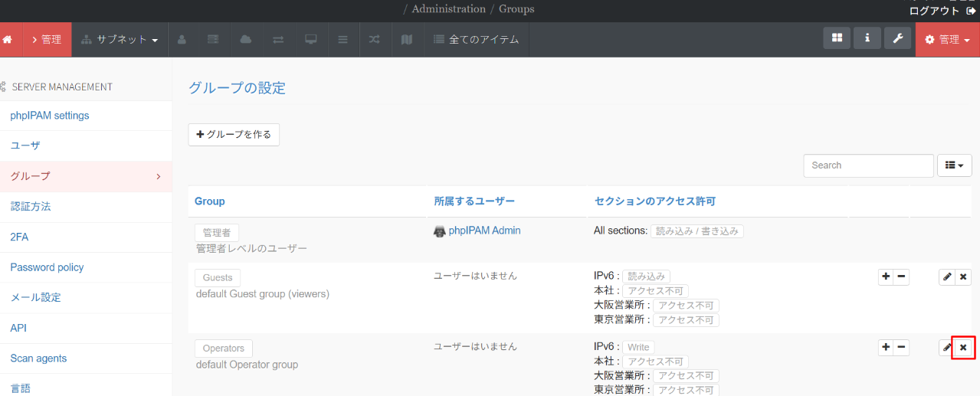This screenshot has width=980, height=396.
Task: Remove a user from Operators group
Action: (x=901, y=348)
